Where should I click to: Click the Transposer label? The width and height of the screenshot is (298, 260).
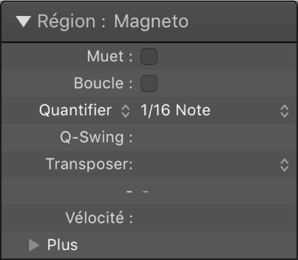point(89,164)
